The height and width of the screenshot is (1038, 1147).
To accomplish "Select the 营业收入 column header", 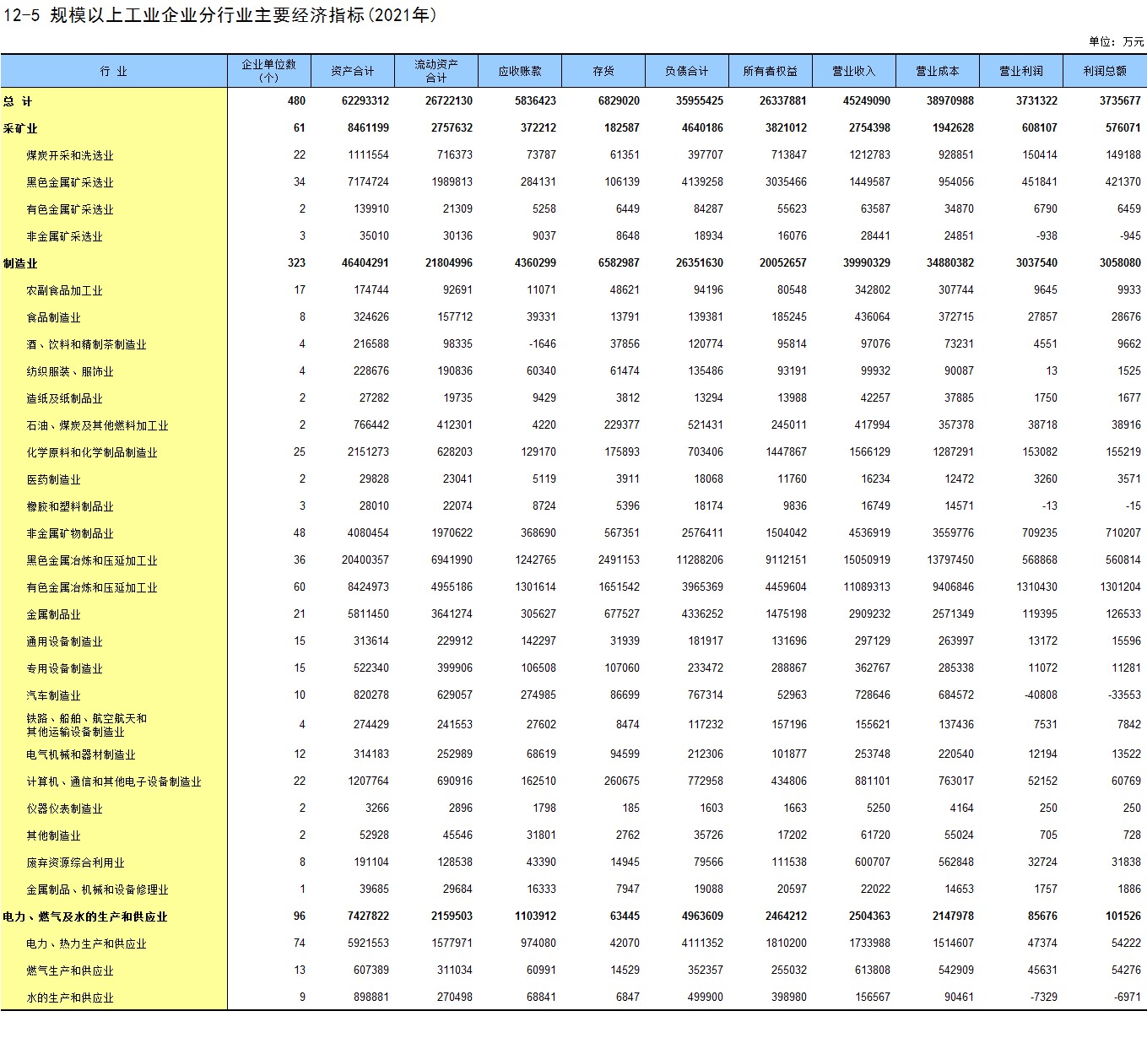I will [853, 72].
